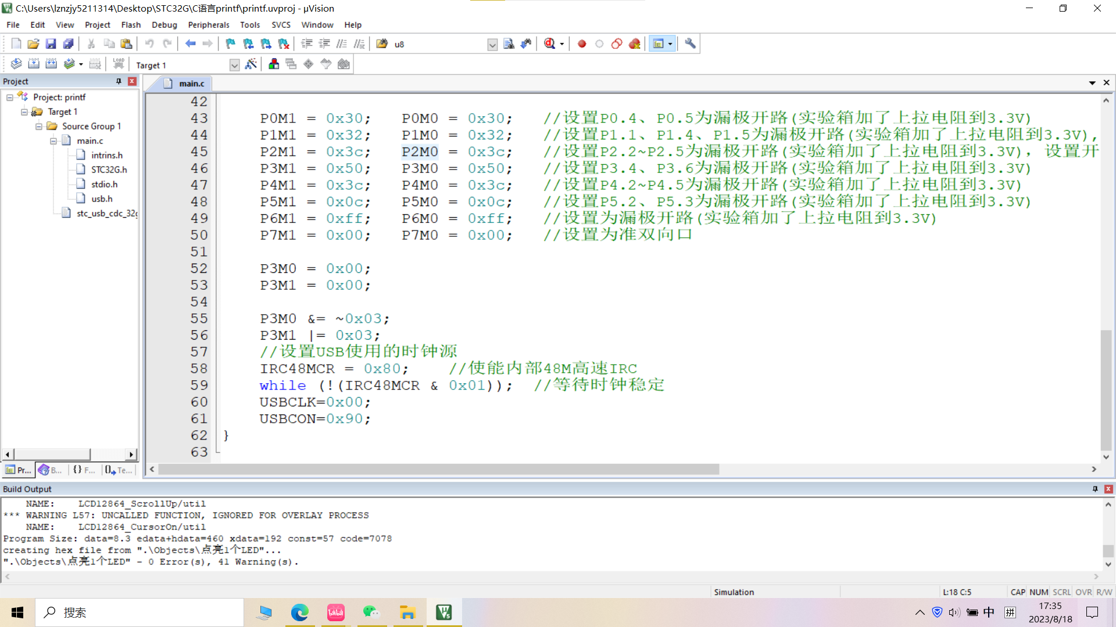Open File Explorer from taskbar

(407, 612)
